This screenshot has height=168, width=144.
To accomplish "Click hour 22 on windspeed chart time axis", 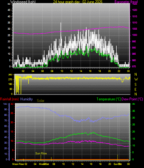I will 119,71.
